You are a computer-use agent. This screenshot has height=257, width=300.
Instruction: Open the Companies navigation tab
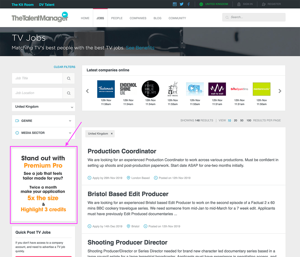point(138,18)
